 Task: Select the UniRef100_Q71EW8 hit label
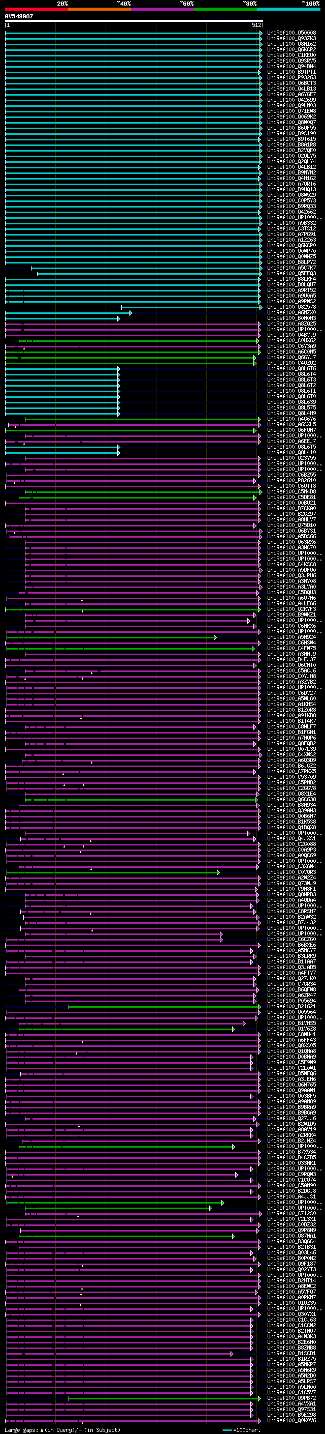[291, 111]
